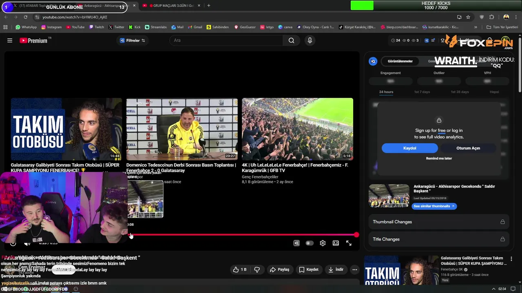The image size is (522, 293).
Task: Click See similar thumbnails button
Action: pos(434,206)
